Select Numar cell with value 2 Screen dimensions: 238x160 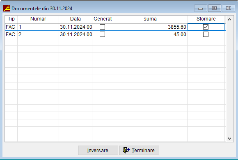point(38,34)
